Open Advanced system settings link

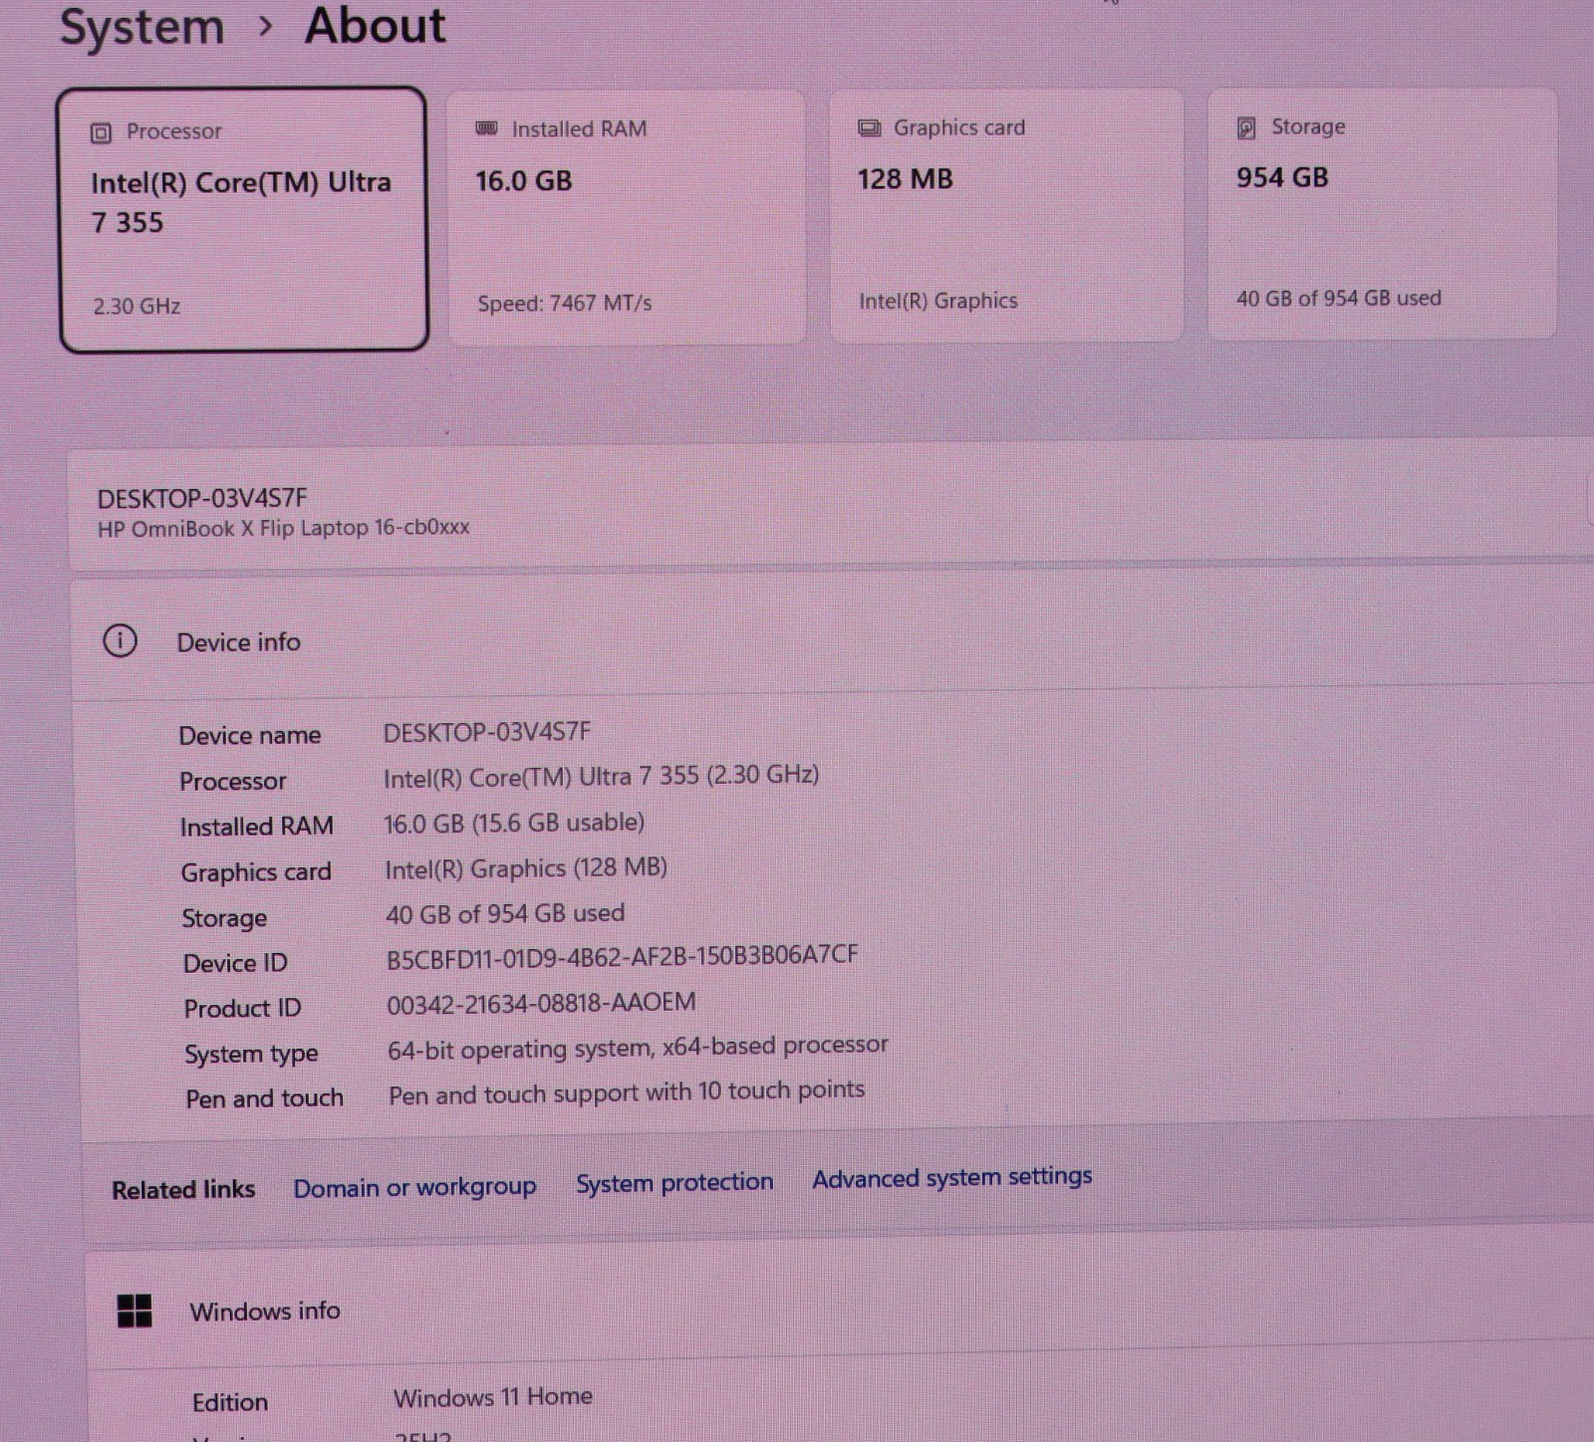coord(952,1177)
